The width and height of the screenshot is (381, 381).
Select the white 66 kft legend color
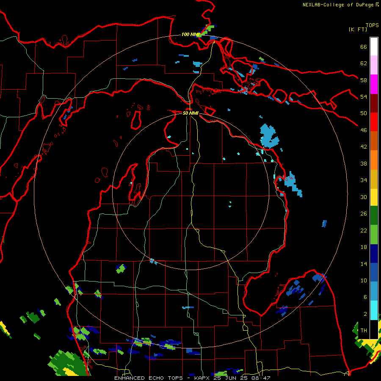[x=374, y=47]
